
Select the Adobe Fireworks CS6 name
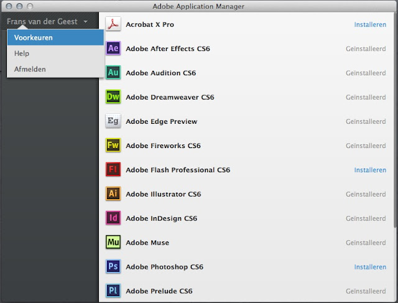[x=163, y=146]
